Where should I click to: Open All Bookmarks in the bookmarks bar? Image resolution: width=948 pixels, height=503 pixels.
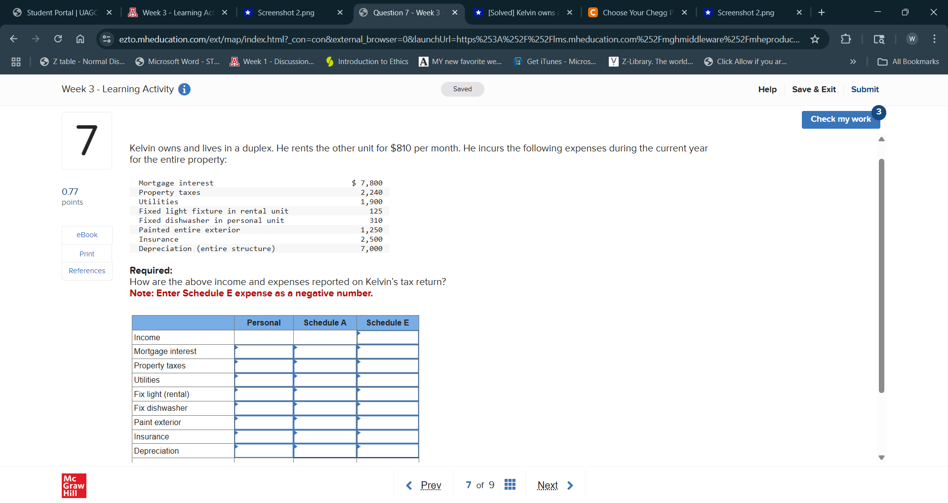click(908, 62)
